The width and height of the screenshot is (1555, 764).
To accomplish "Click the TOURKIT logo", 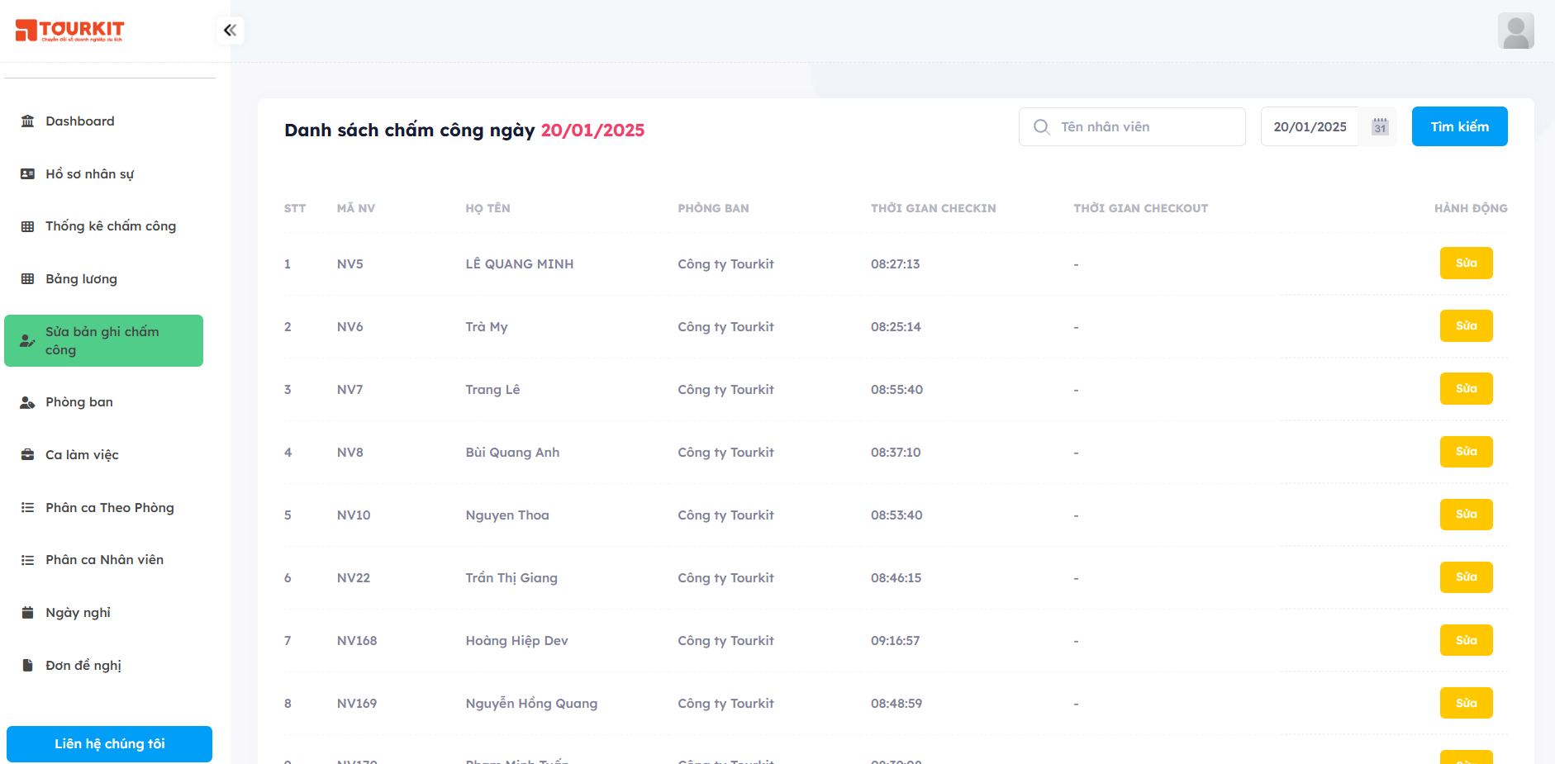I will [x=70, y=31].
